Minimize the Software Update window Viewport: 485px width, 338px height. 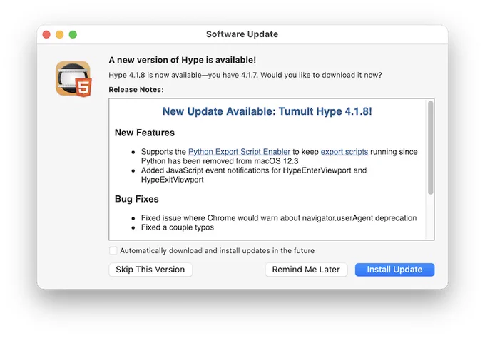60,34
